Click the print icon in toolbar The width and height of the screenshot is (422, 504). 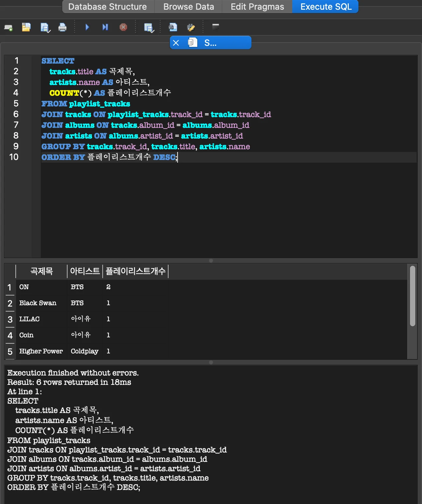click(x=63, y=27)
